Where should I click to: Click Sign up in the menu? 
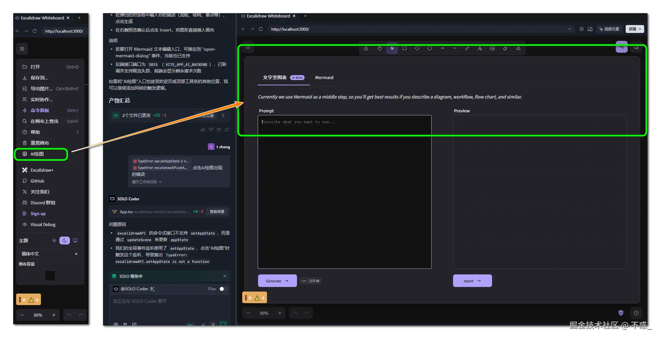[x=50, y=213]
